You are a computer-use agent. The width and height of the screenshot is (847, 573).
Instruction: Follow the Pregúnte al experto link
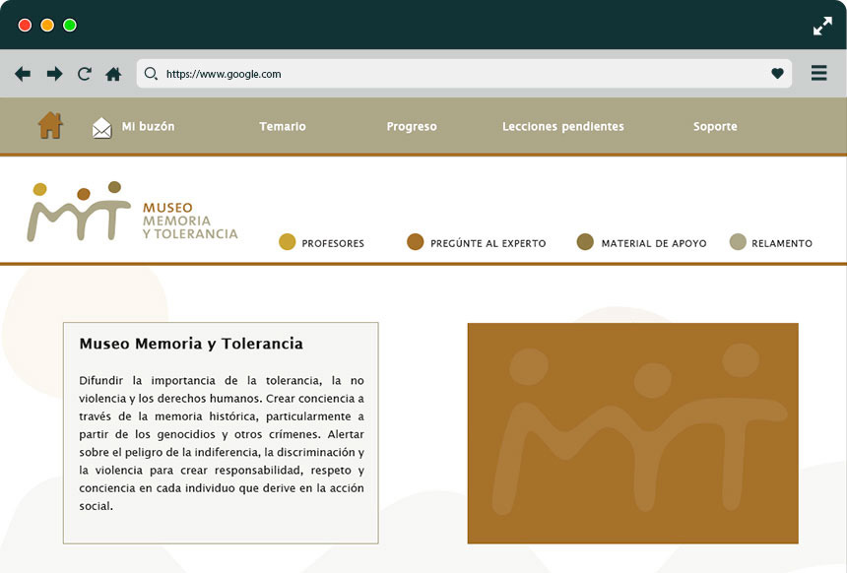pos(488,243)
